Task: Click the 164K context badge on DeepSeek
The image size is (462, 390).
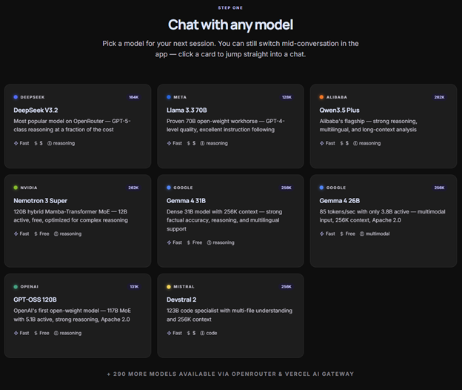Action: pos(134,97)
